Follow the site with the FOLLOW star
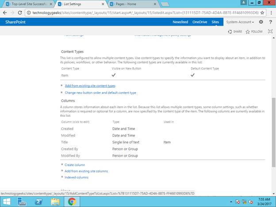 (x=254, y=32)
